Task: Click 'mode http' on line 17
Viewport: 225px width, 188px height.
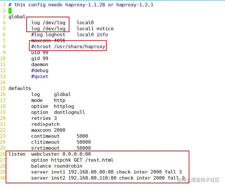Action: 48,100
